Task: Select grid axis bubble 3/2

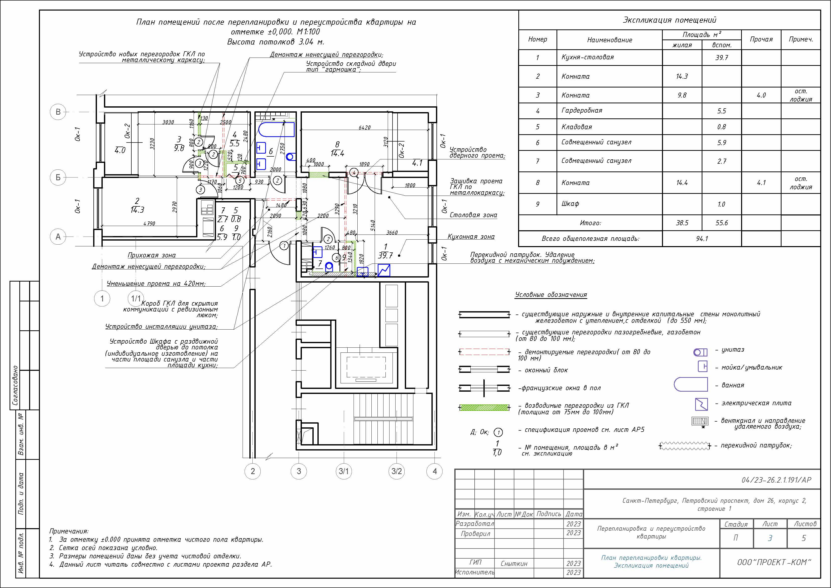Action: 397,471
